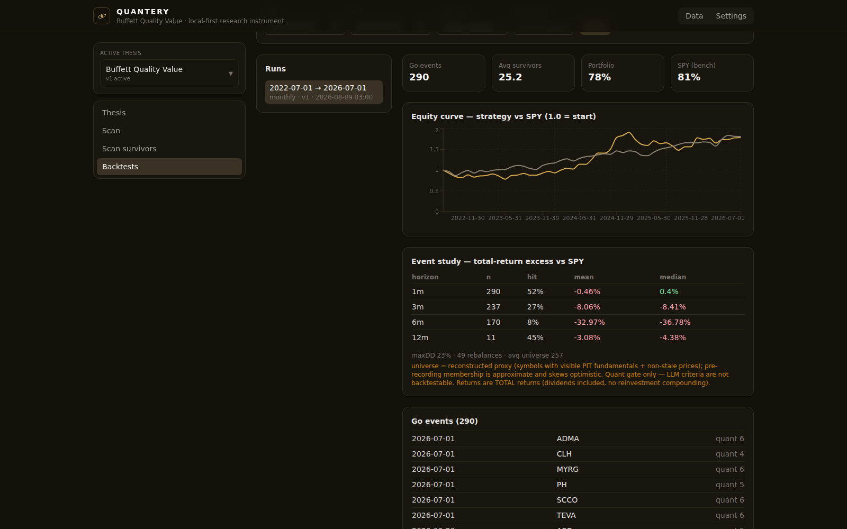Image resolution: width=847 pixels, height=529 pixels.
Task: Click the Portfolio 78% card
Action: point(623,73)
